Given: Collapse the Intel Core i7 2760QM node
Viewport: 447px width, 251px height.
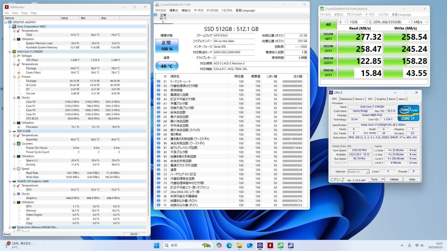Looking at the screenshot, I should (10, 51).
